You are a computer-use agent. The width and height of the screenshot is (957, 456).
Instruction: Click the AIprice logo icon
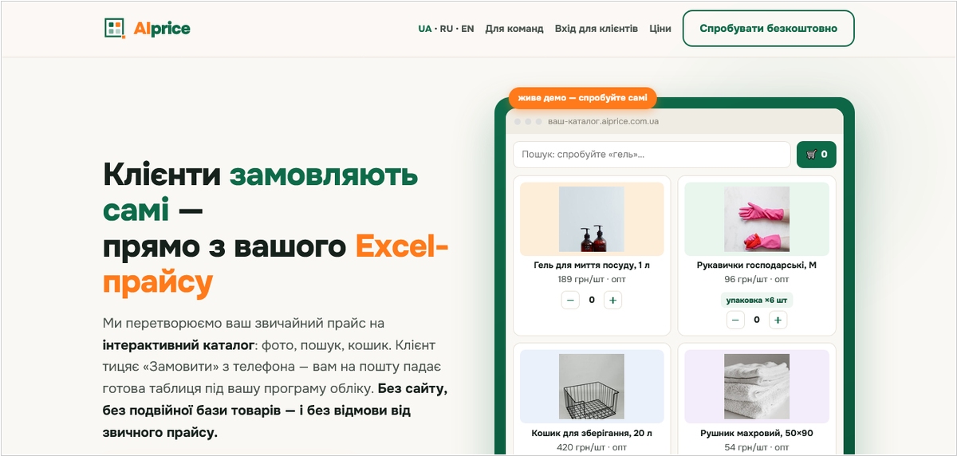click(x=115, y=28)
